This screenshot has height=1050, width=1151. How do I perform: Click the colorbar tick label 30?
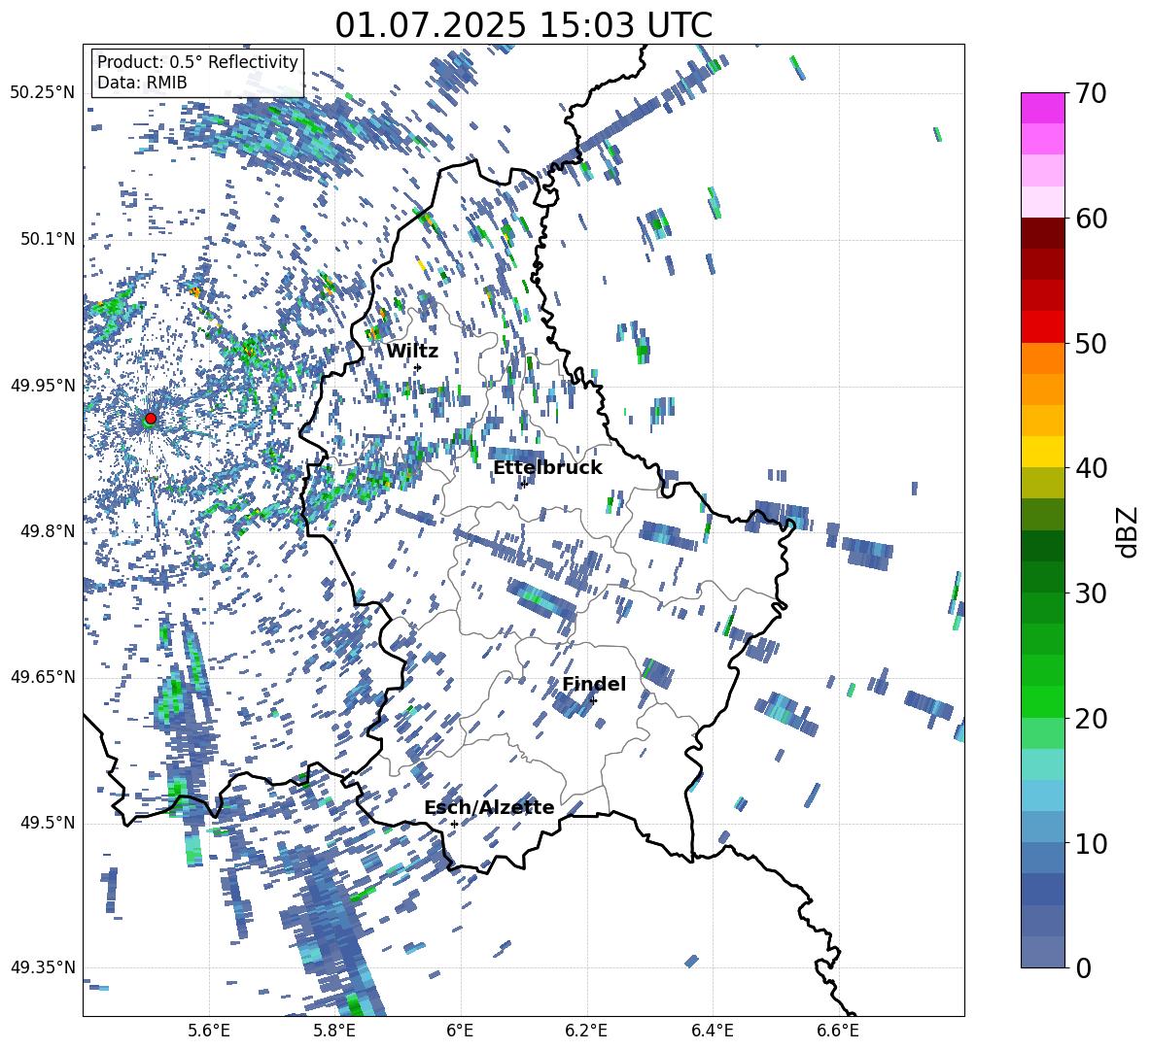[x=1092, y=593]
